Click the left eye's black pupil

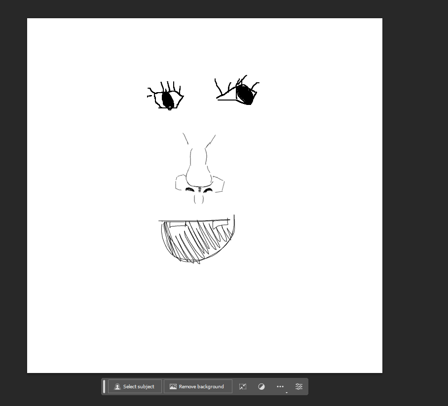pyautogui.click(x=168, y=100)
